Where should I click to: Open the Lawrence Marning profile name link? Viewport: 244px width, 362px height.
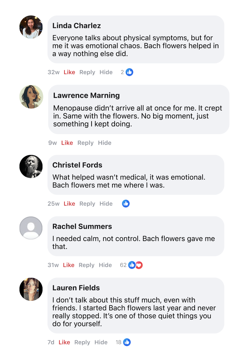pyautogui.click(x=86, y=95)
